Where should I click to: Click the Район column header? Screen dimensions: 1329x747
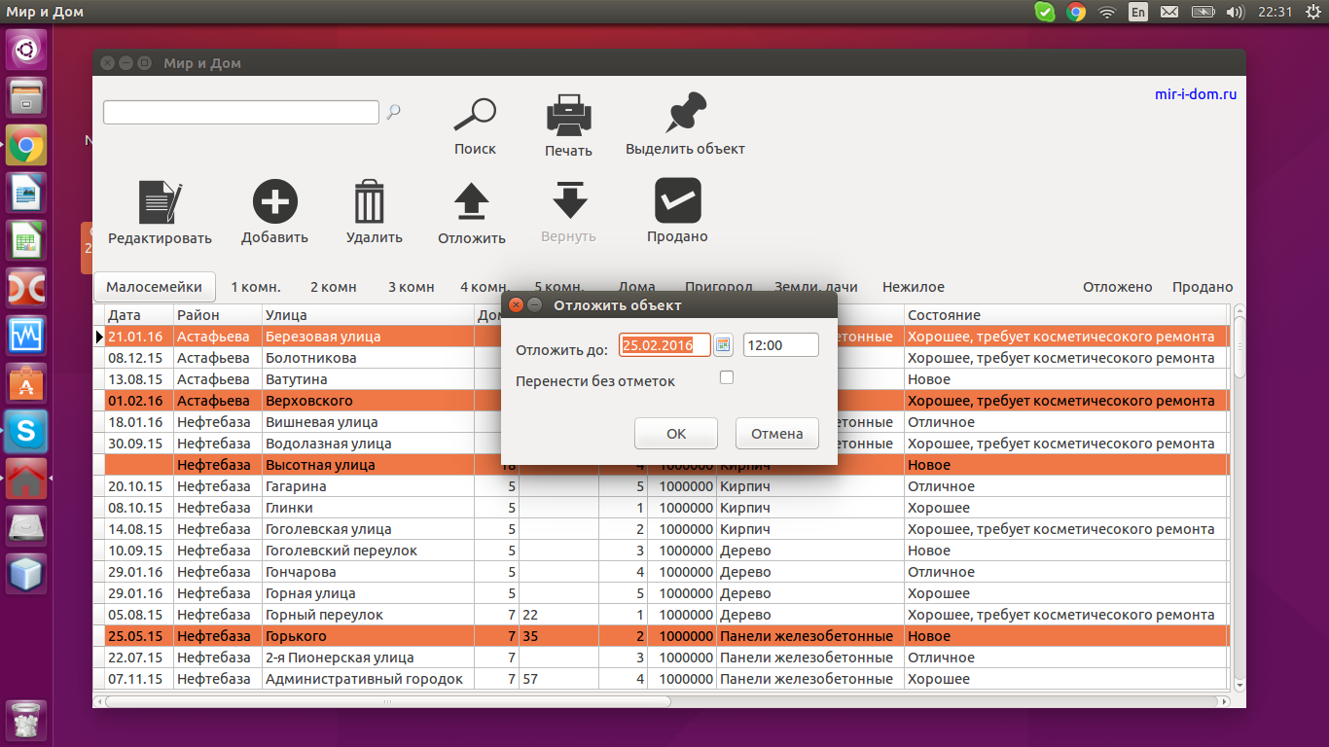tap(218, 315)
